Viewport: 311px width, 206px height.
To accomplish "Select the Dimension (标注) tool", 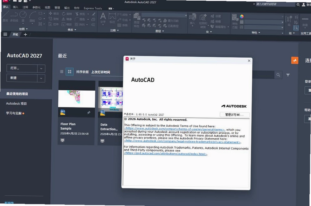I will click(x=112, y=18).
